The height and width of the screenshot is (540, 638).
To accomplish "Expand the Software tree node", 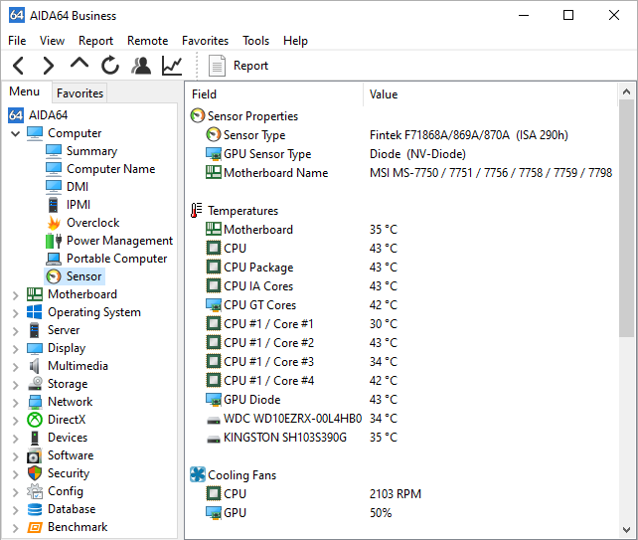I will point(16,456).
